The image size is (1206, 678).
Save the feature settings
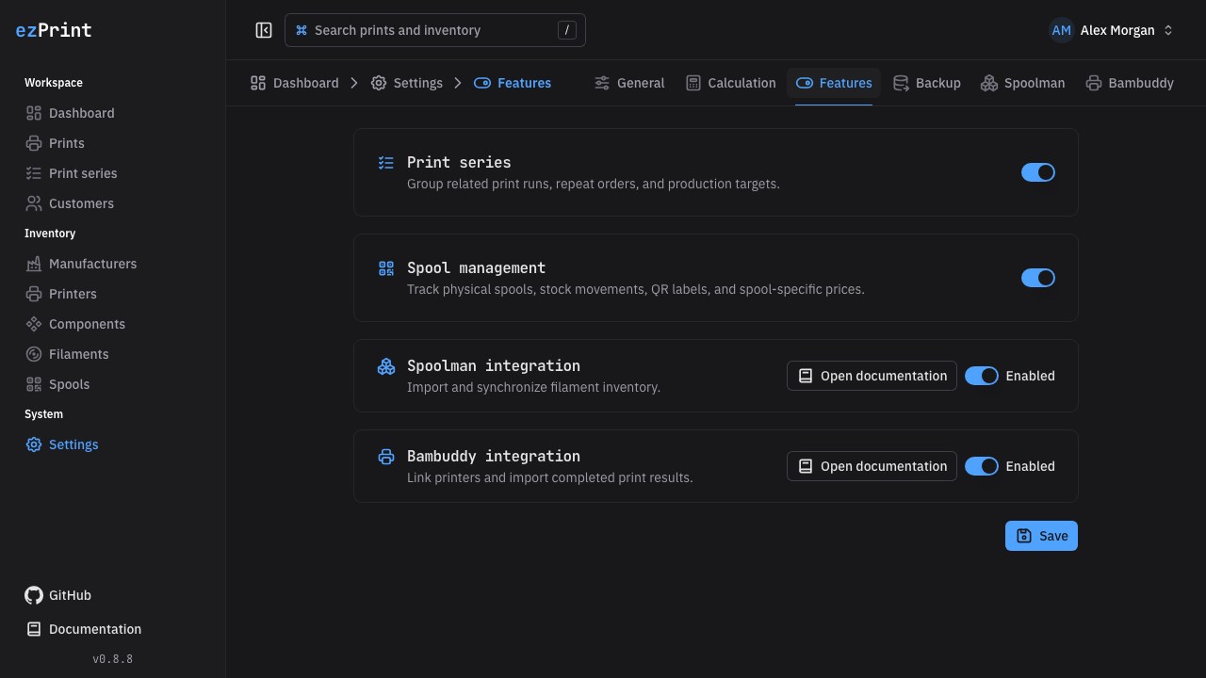1041,536
